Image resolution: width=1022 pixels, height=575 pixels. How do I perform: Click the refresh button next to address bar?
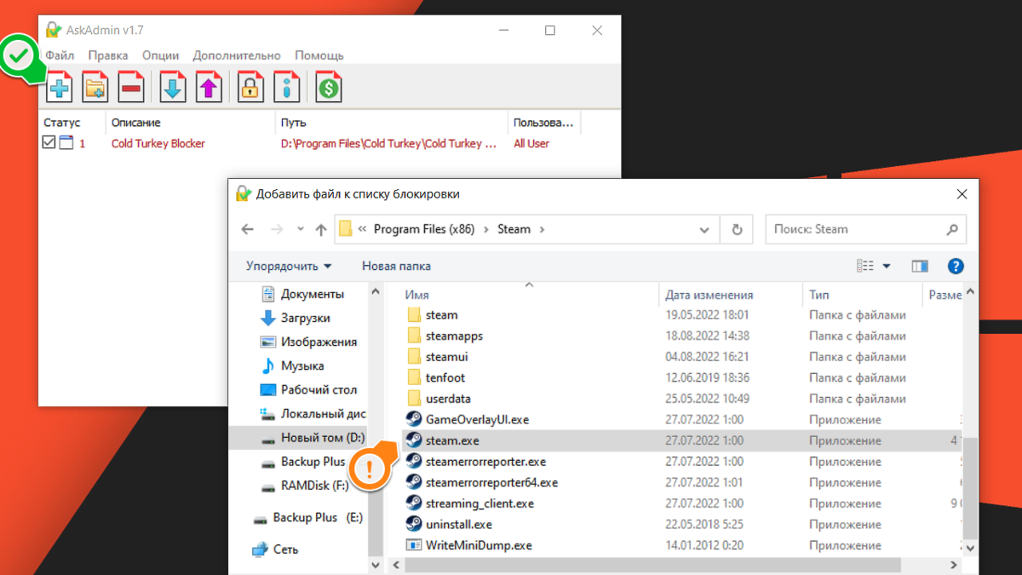737,229
